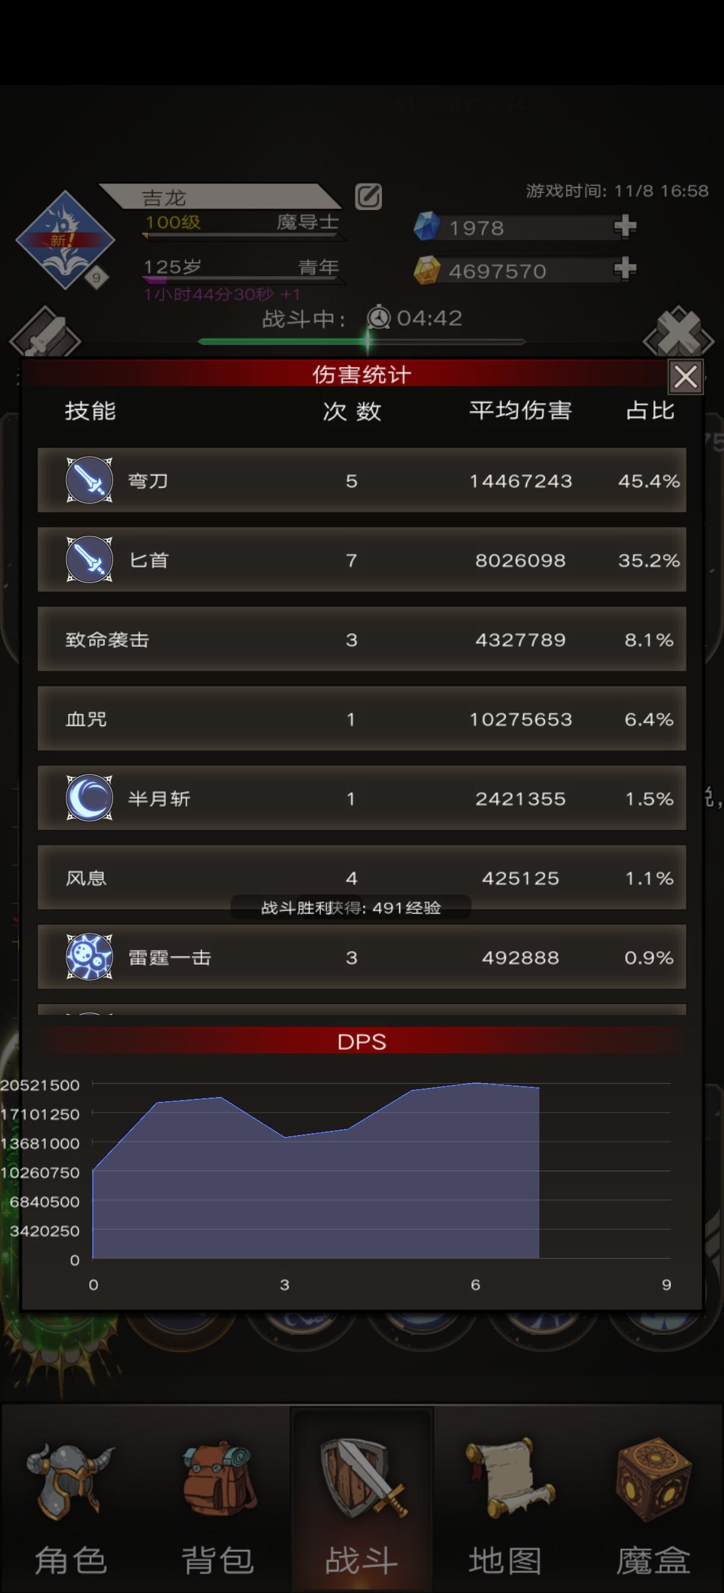
Task: Select the 半月斩 crescent skill icon
Action: pos(90,798)
